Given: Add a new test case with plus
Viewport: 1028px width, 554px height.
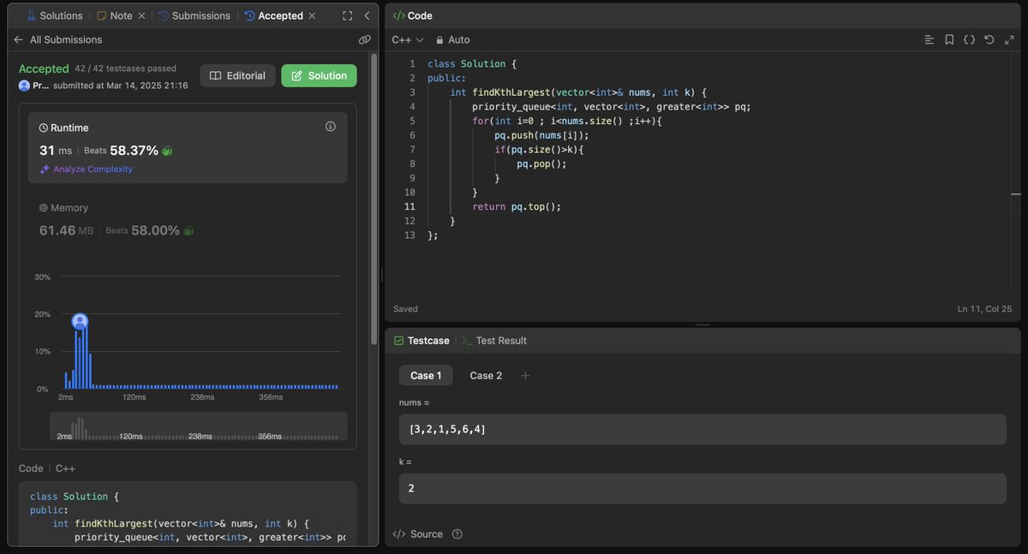Looking at the screenshot, I should pos(525,375).
